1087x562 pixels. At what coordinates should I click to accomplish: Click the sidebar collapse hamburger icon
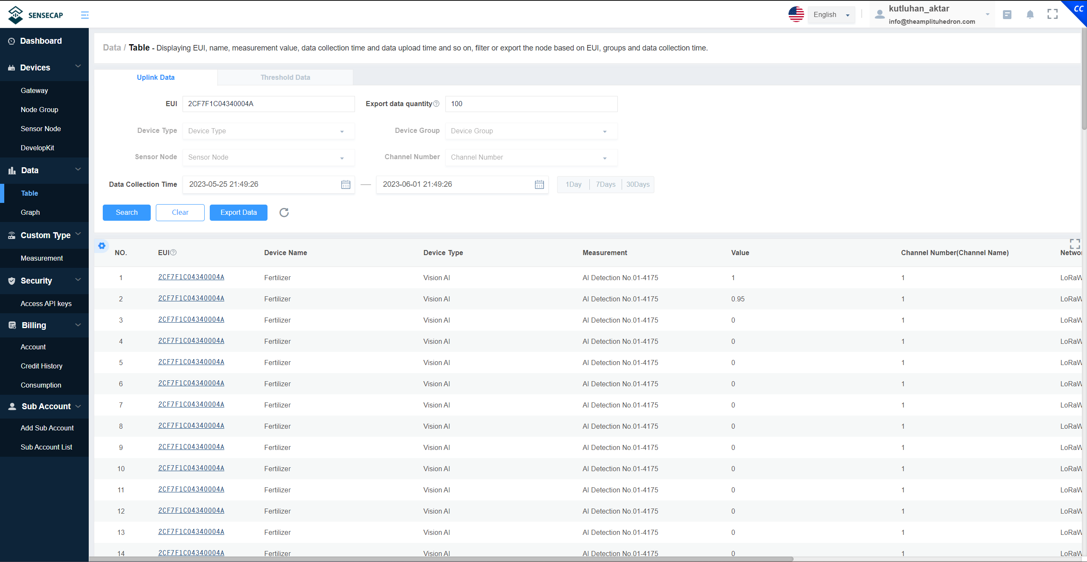click(x=85, y=15)
